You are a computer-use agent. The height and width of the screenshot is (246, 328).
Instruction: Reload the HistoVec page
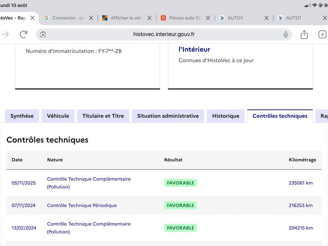tap(23, 34)
